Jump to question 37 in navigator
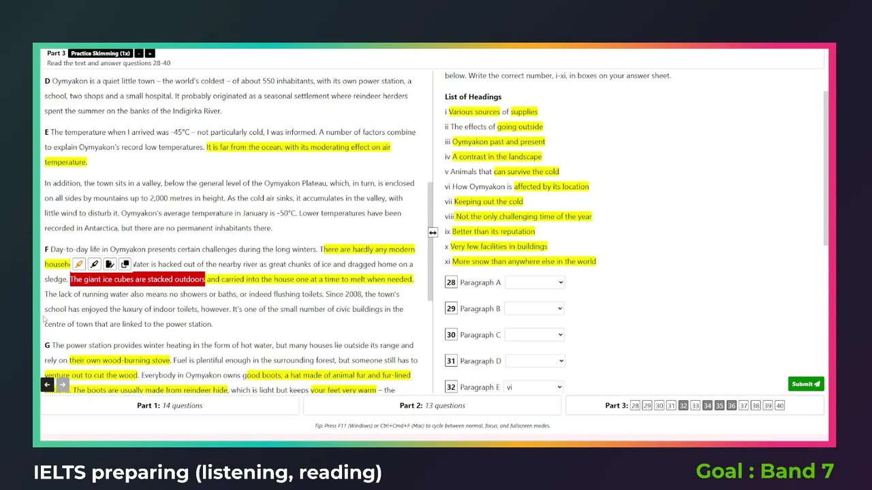 744,406
